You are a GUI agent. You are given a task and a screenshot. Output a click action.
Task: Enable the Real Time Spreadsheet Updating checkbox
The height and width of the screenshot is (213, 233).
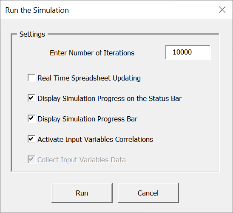click(x=31, y=78)
